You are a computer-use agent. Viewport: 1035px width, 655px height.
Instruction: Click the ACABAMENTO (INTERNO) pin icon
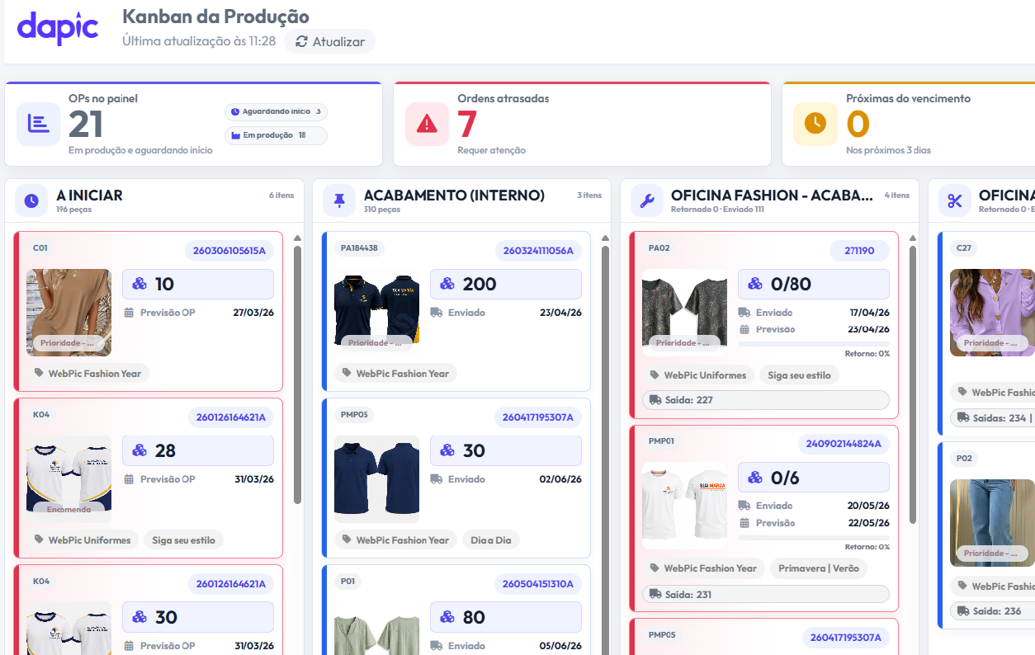coord(339,200)
